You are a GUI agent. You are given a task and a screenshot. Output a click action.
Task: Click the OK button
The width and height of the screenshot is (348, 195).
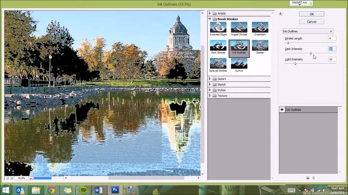click(312, 14)
